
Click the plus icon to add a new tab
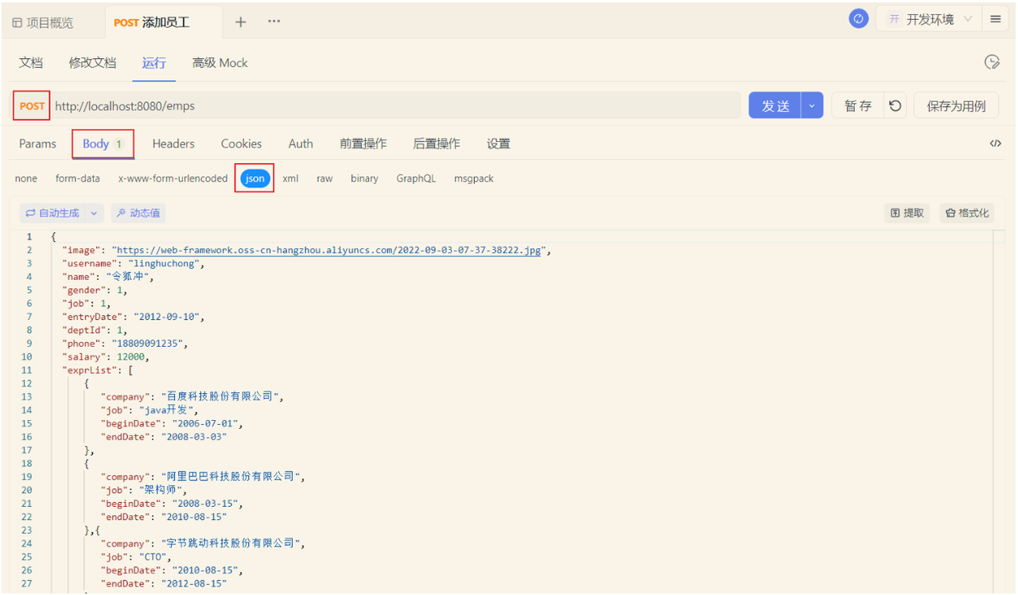point(240,21)
